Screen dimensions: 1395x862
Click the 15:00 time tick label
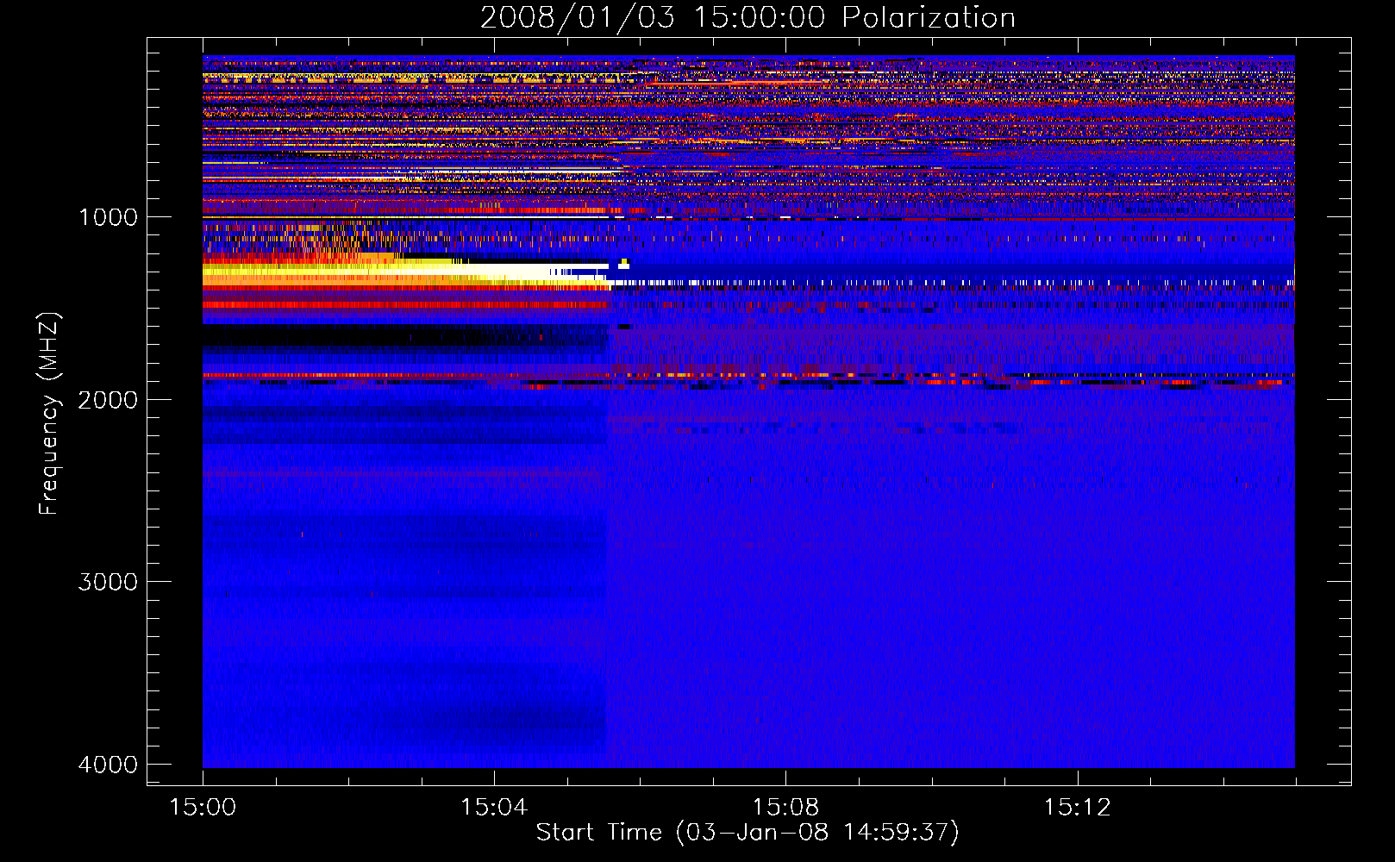203,808
